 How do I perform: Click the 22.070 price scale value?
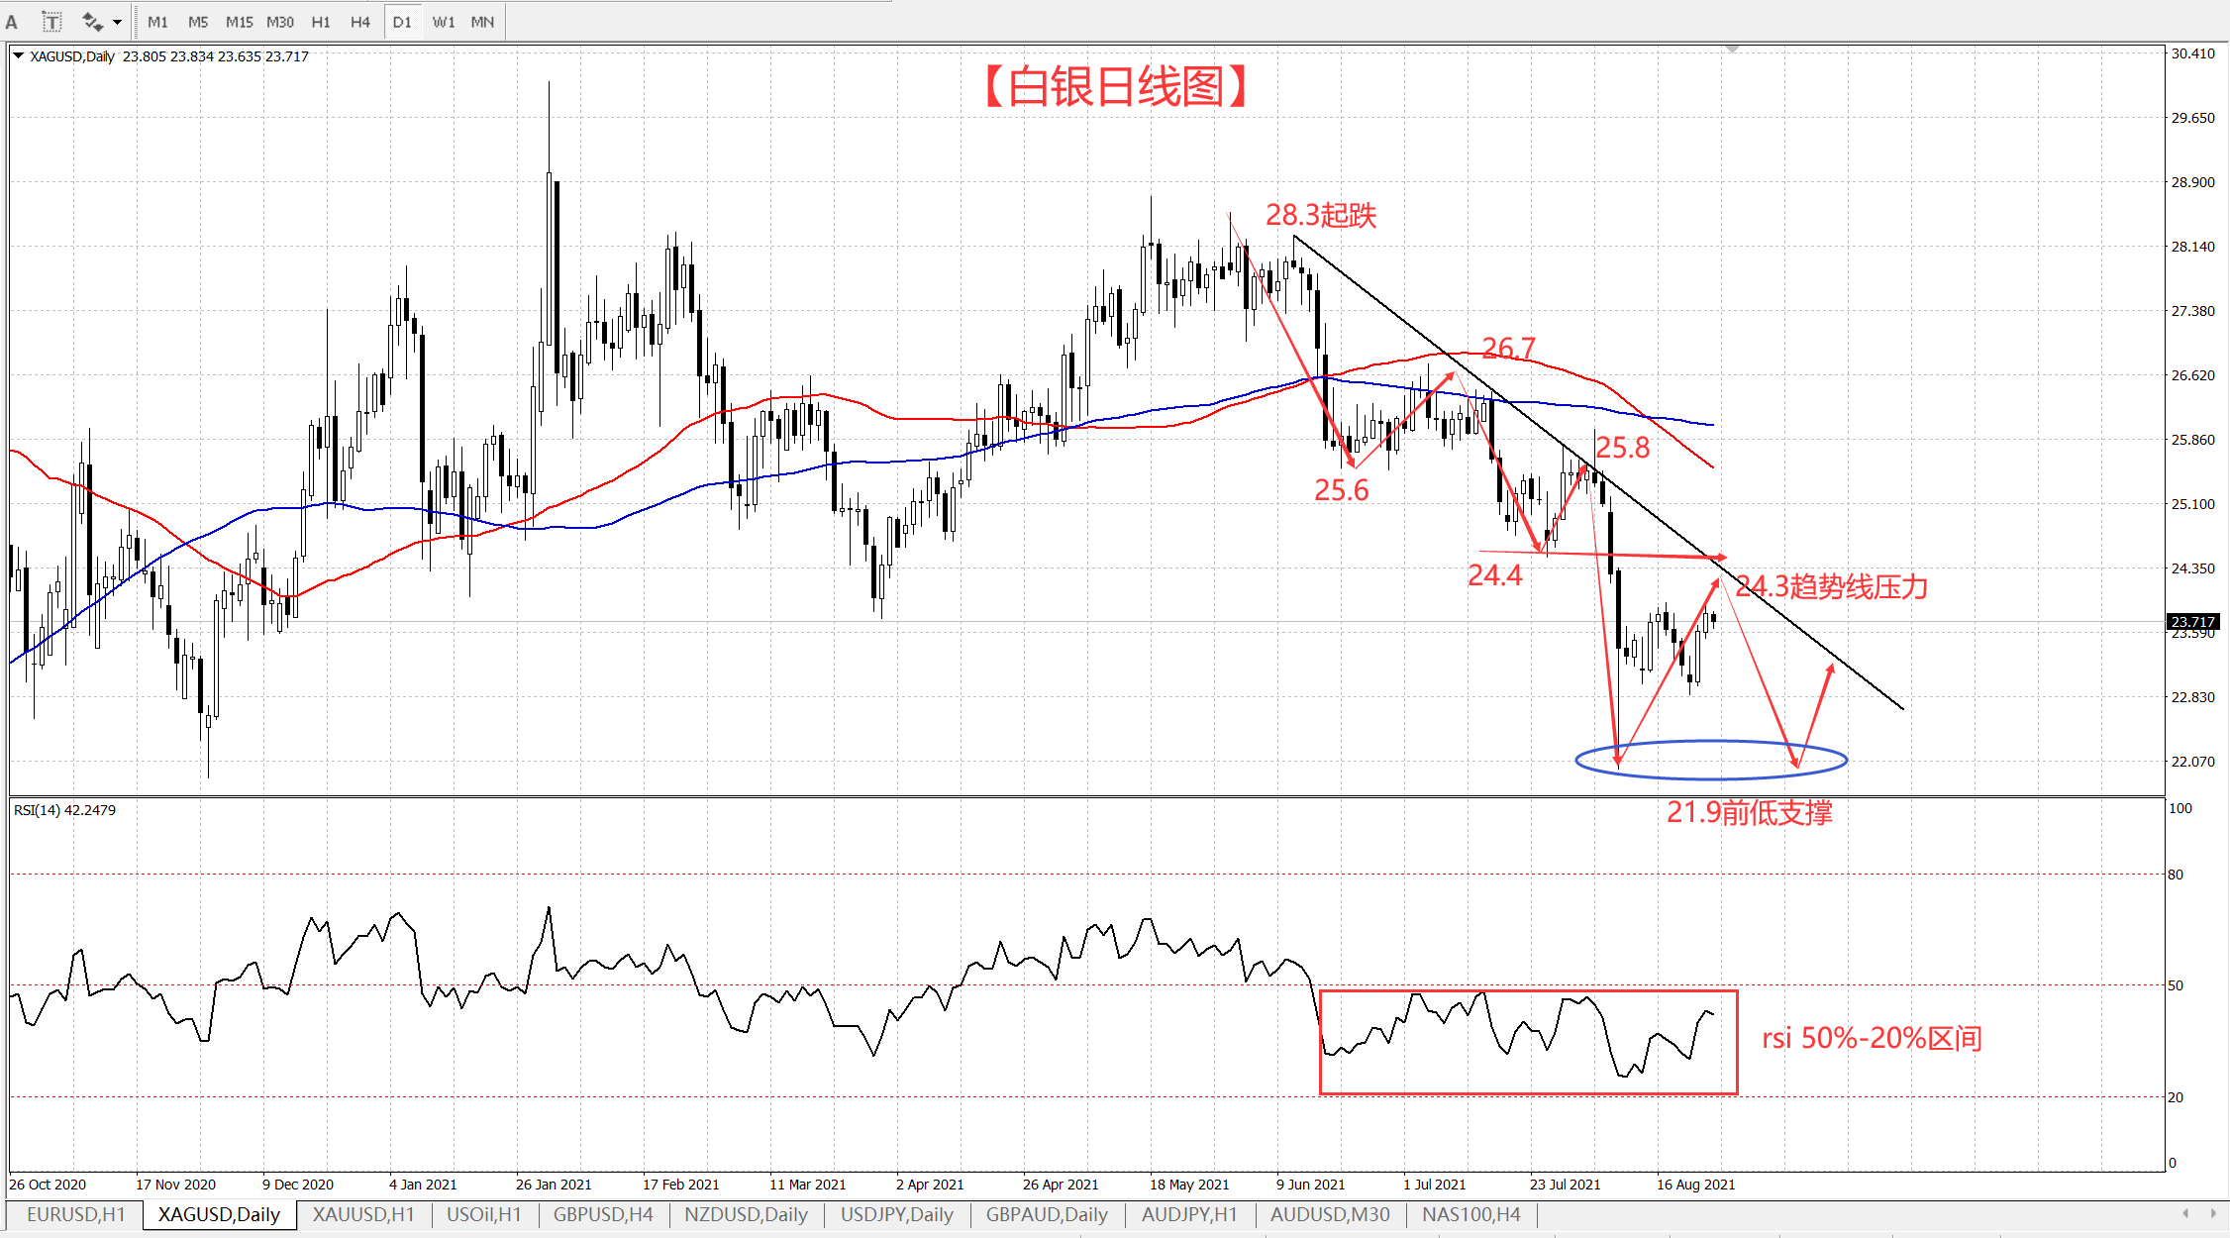(2192, 762)
